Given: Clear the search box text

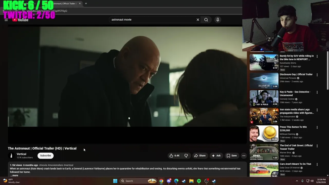Looking at the screenshot, I should click(x=198, y=20).
